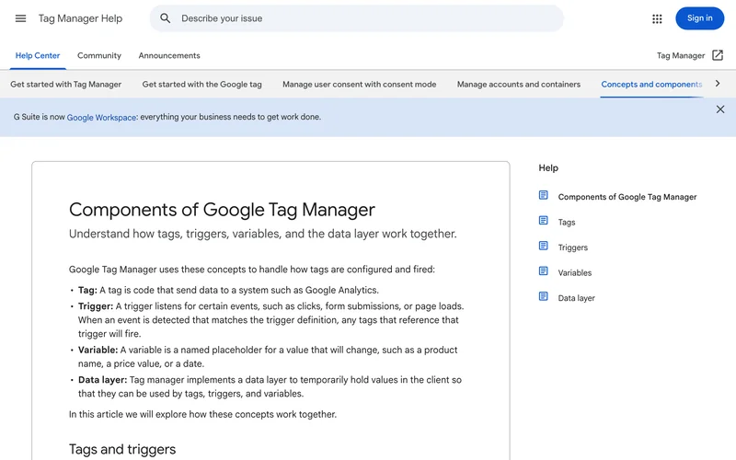Click the Help sidebar heading
This screenshot has height=460, width=736.
[548, 168]
